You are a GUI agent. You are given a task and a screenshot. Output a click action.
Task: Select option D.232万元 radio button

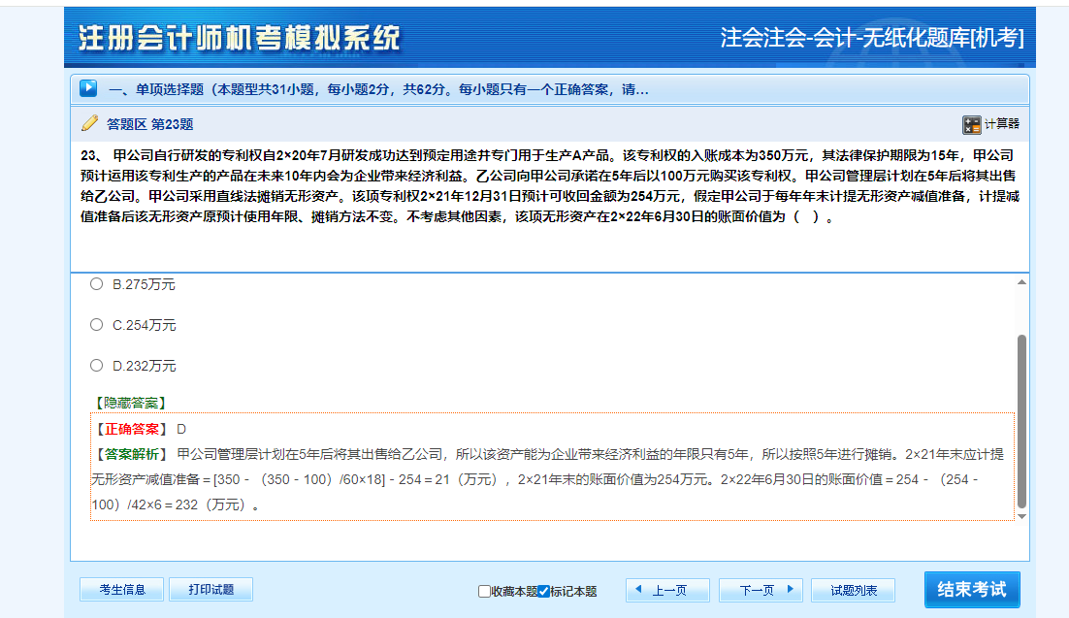pos(96,366)
